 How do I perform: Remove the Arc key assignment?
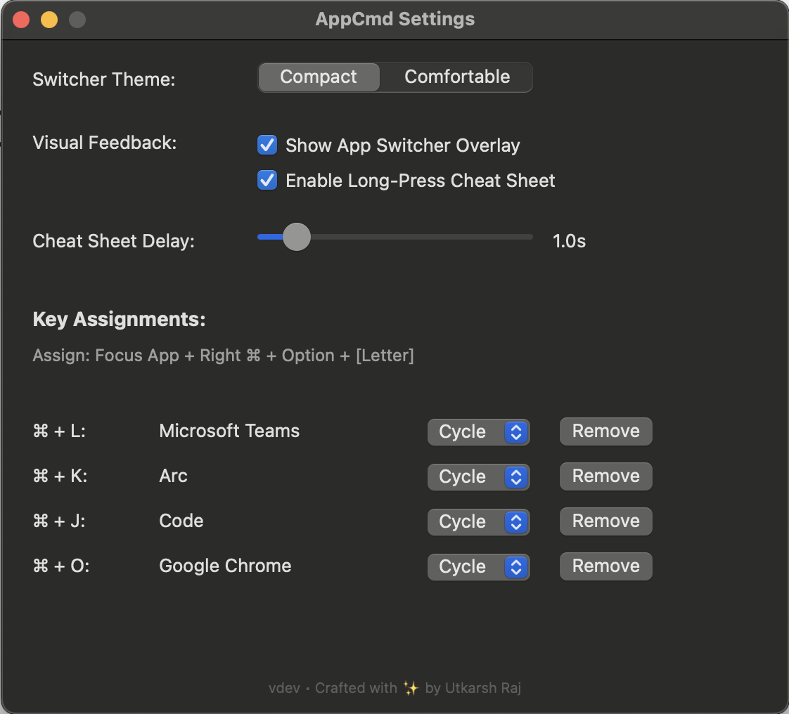[x=605, y=476]
